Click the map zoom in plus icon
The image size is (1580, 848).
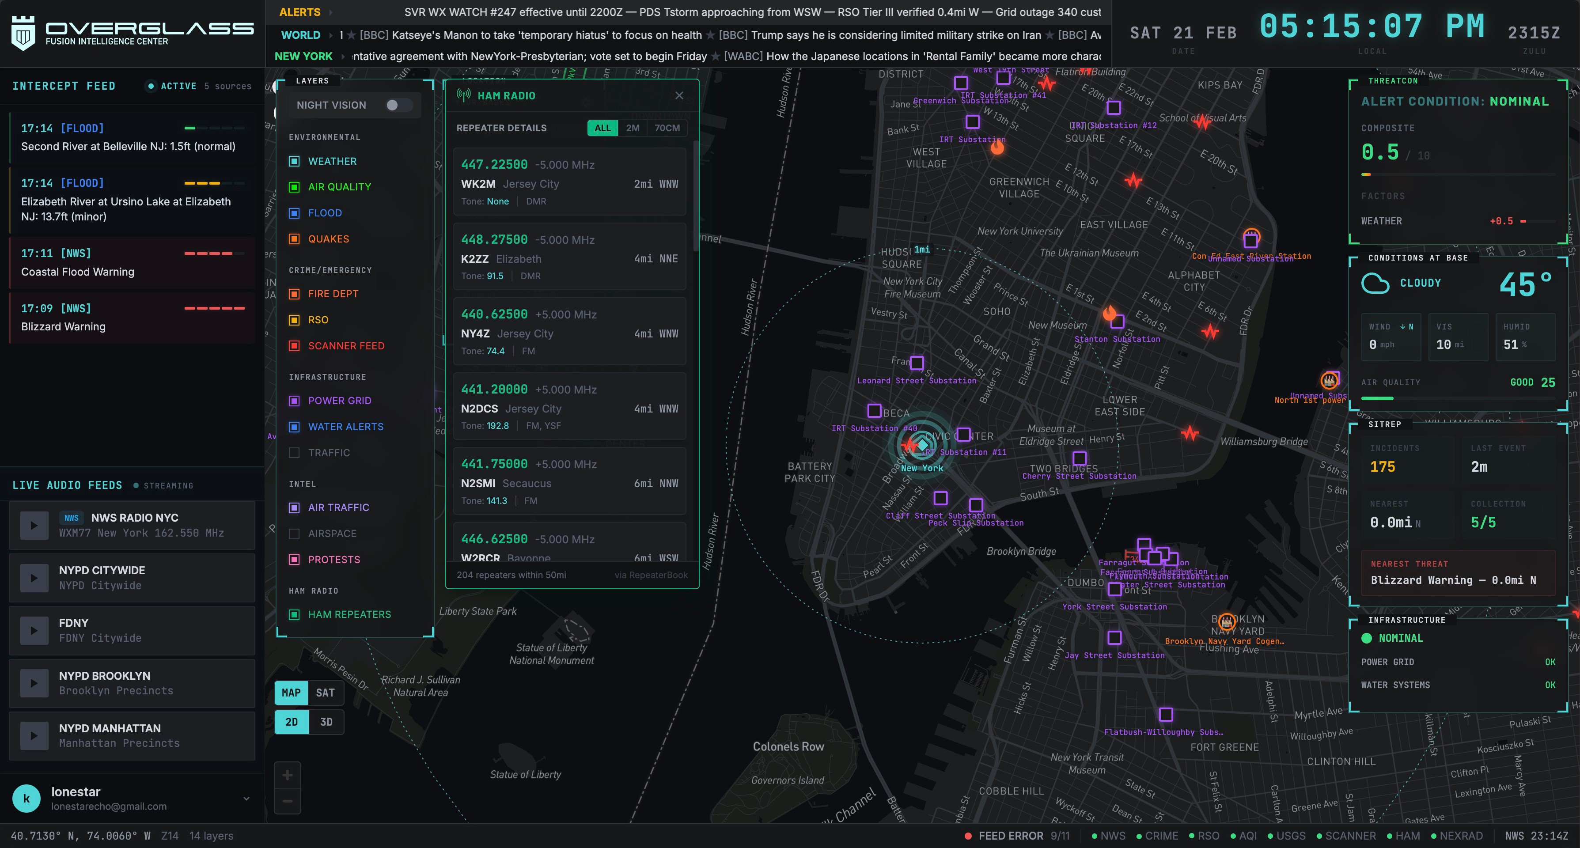coord(287,775)
